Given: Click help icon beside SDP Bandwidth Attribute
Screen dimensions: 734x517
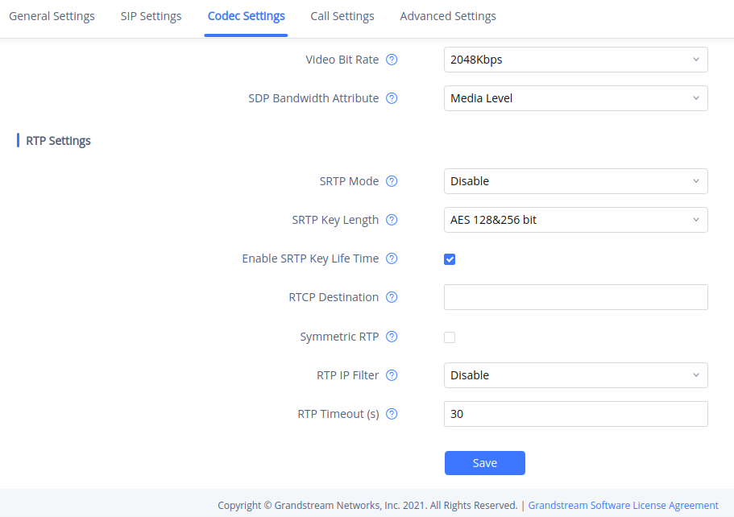Looking at the screenshot, I should pos(392,98).
